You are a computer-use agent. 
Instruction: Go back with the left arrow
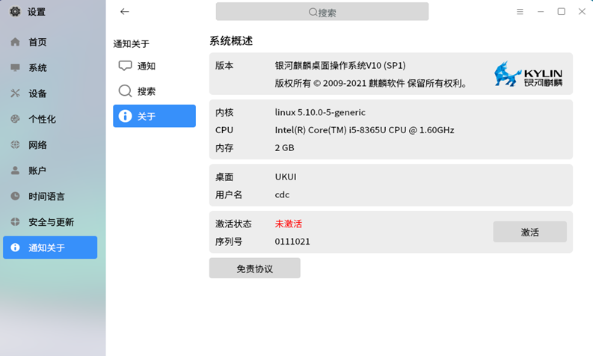124,12
